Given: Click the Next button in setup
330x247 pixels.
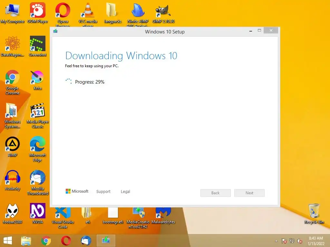Looking at the screenshot, I should pyautogui.click(x=249, y=193).
